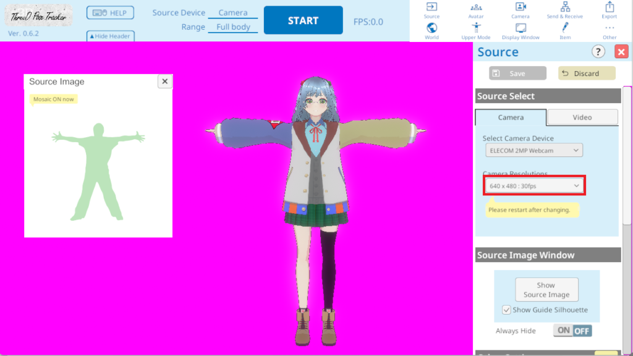Click the Ver. 0.6.2 version text
The width and height of the screenshot is (633, 356).
tap(23, 33)
